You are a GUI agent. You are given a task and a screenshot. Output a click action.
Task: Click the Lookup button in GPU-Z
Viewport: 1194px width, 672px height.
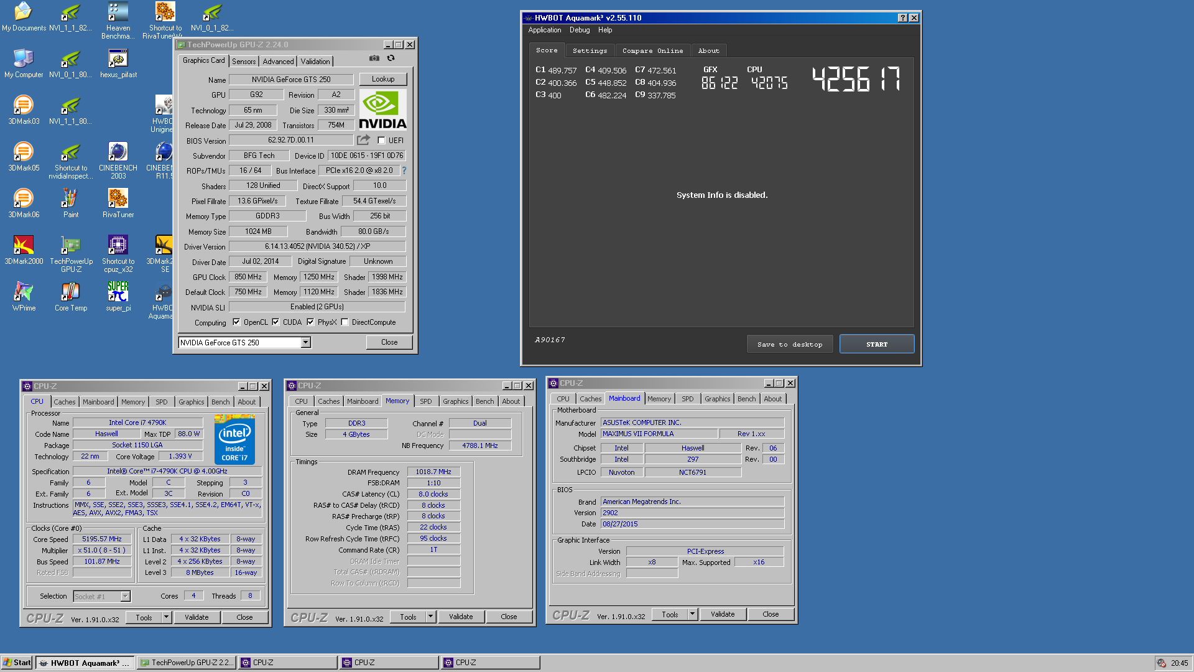coord(383,79)
